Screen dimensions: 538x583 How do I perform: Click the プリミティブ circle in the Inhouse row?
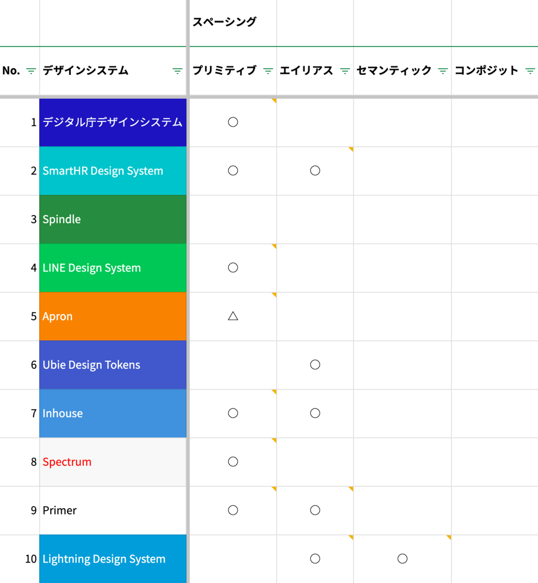click(x=233, y=413)
